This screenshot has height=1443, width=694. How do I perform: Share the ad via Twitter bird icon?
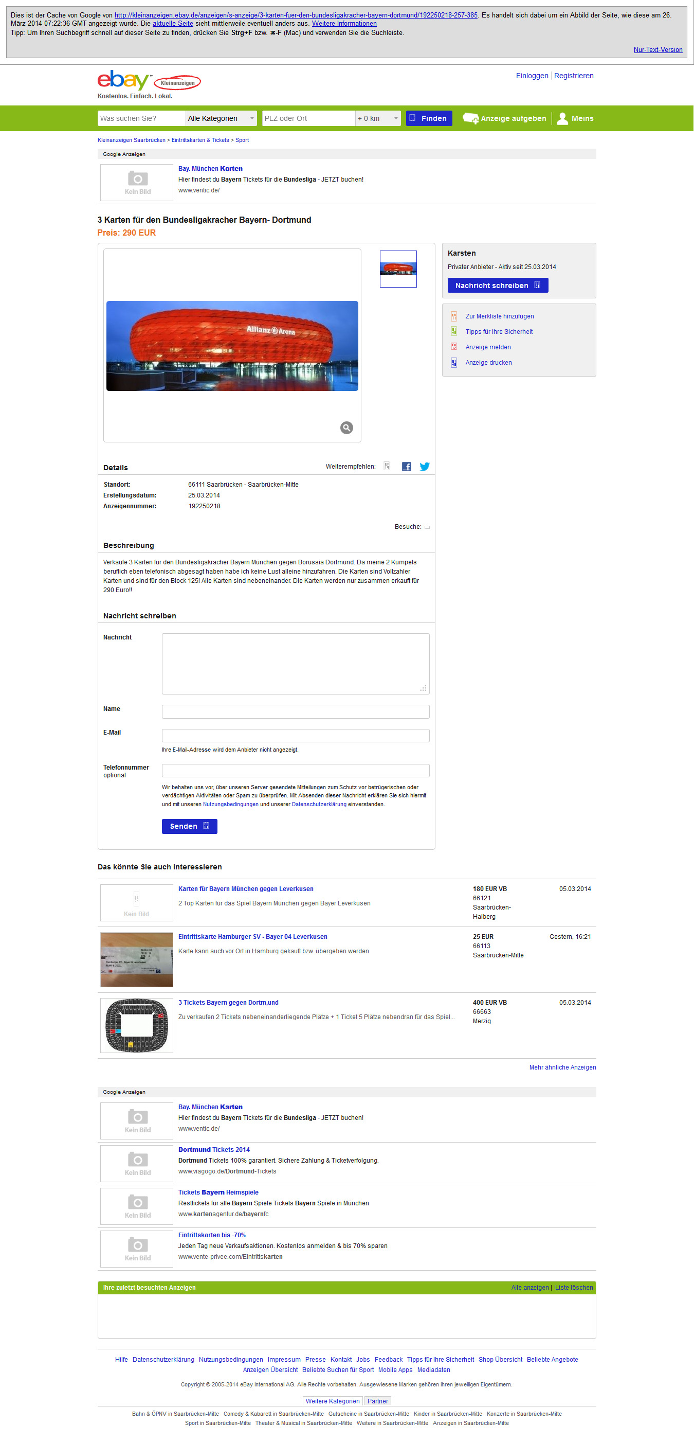point(425,467)
